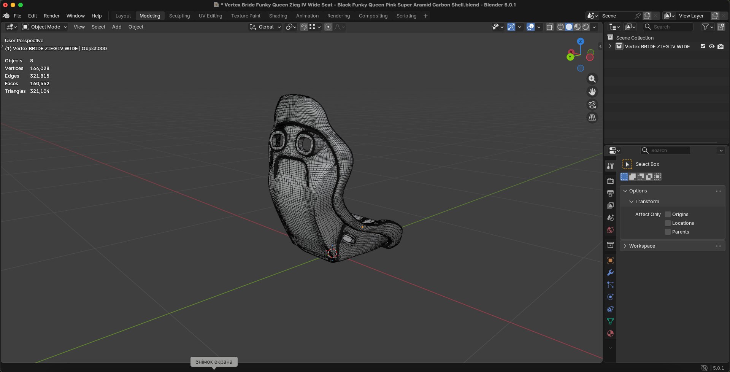Switch to wireframe viewport shading
Screen dimensions: 730x372
[560, 27]
